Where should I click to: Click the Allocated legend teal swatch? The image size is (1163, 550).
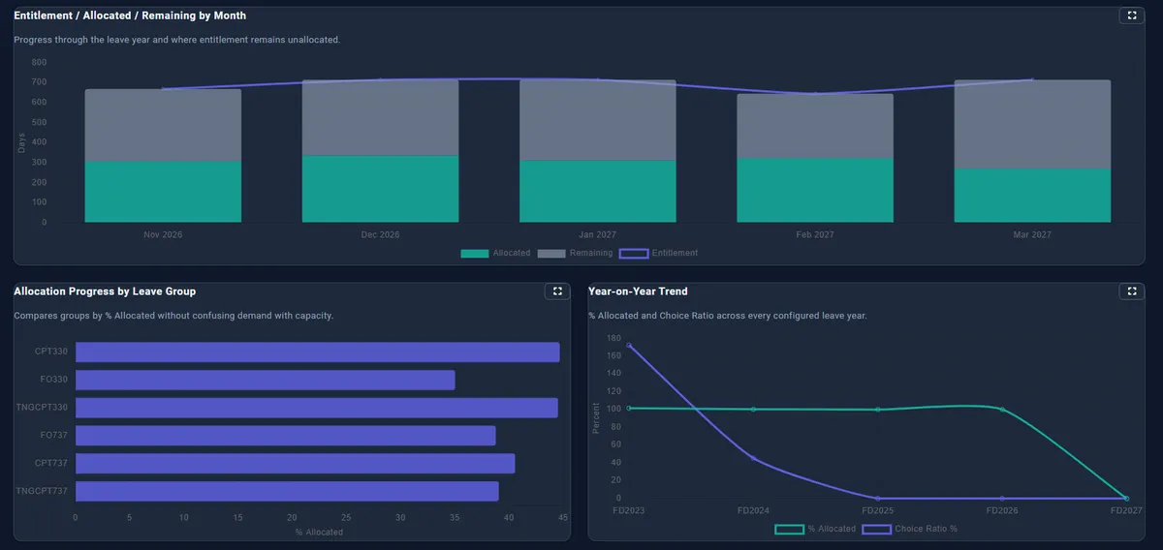click(475, 253)
